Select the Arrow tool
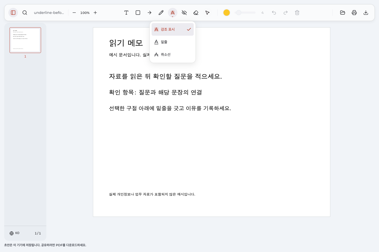Image resolution: width=379 pixels, height=252 pixels. tap(149, 13)
